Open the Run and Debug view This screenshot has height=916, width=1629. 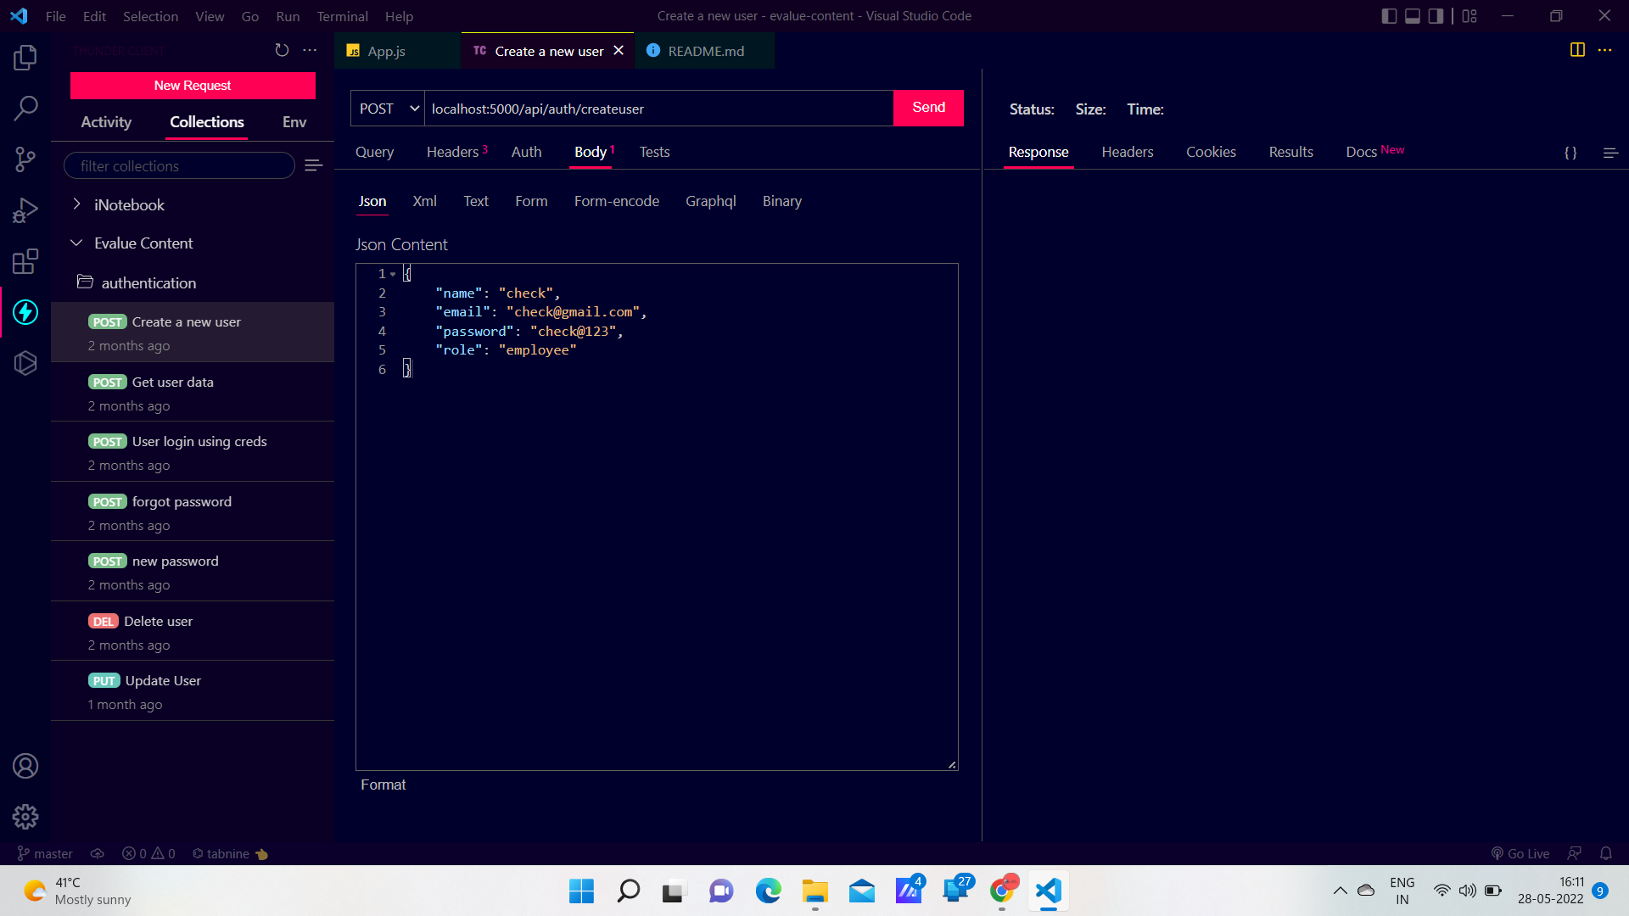point(25,210)
